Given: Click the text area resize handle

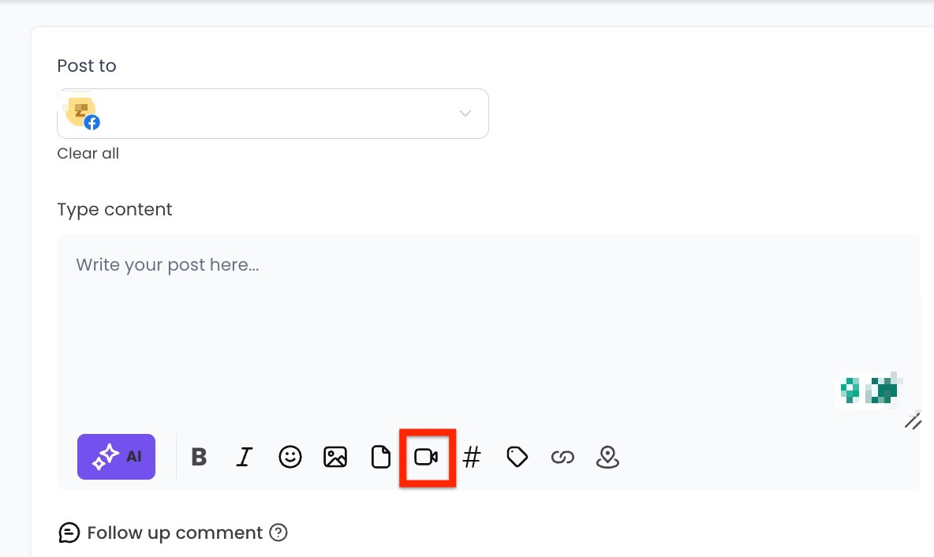Looking at the screenshot, I should (913, 421).
